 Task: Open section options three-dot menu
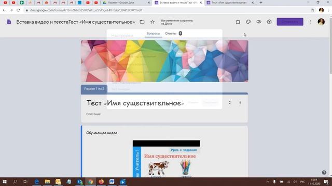(240, 102)
